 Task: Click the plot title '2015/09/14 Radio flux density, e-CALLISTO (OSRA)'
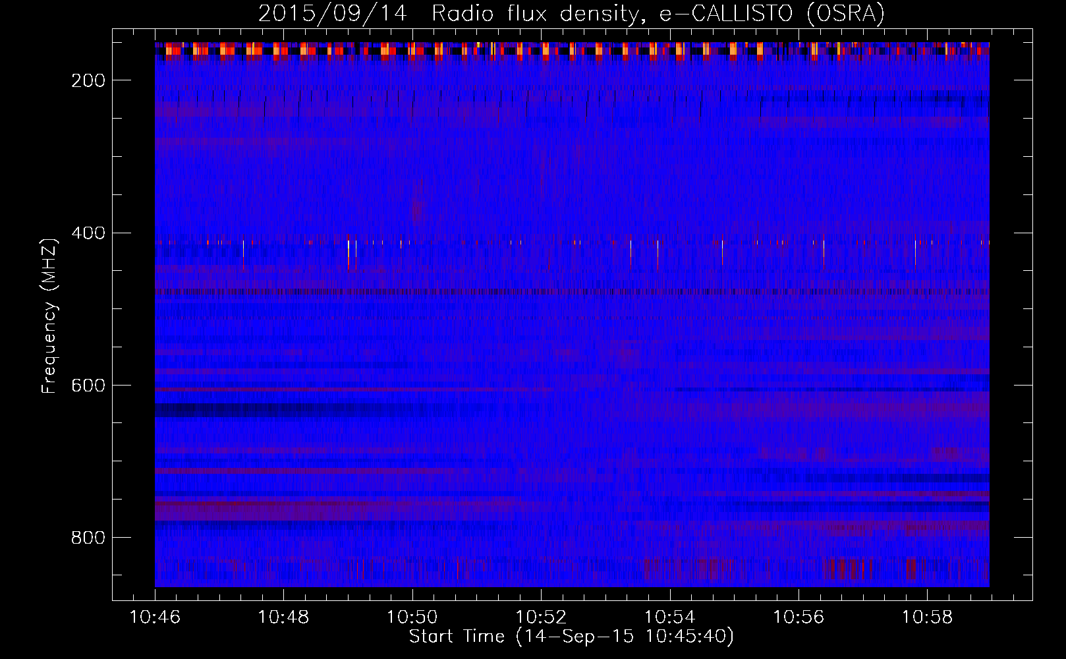tap(571, 13)
